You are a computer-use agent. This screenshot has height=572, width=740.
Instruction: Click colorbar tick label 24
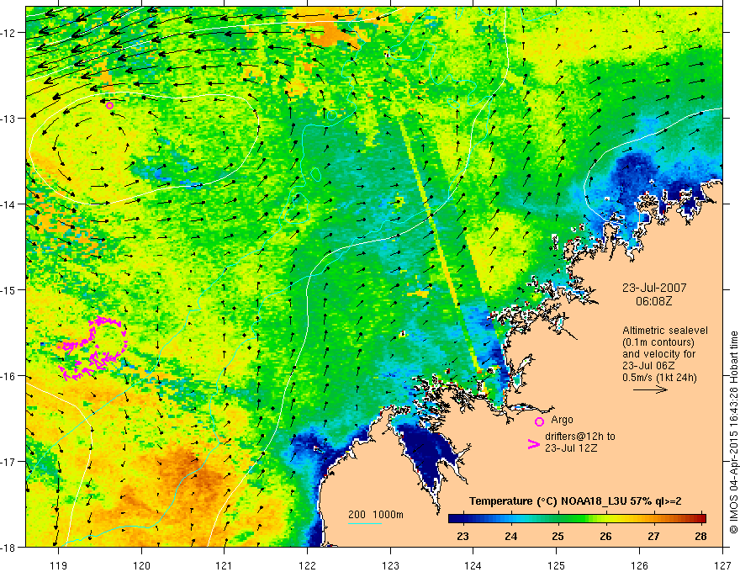(x=510, y=536)
